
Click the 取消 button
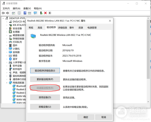[x=104, y=117]
